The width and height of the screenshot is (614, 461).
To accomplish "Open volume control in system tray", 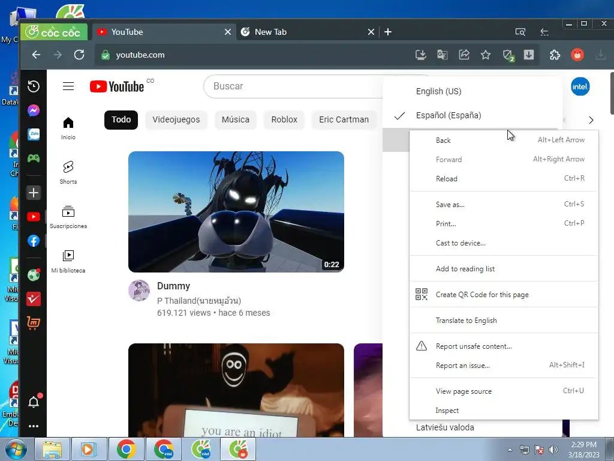I will coord(553,450).
